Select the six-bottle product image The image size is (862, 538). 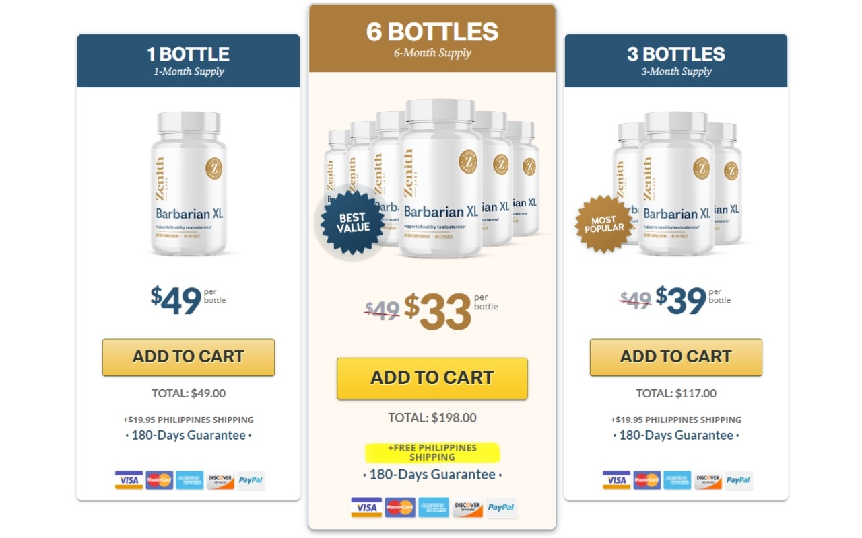point(432,178)
